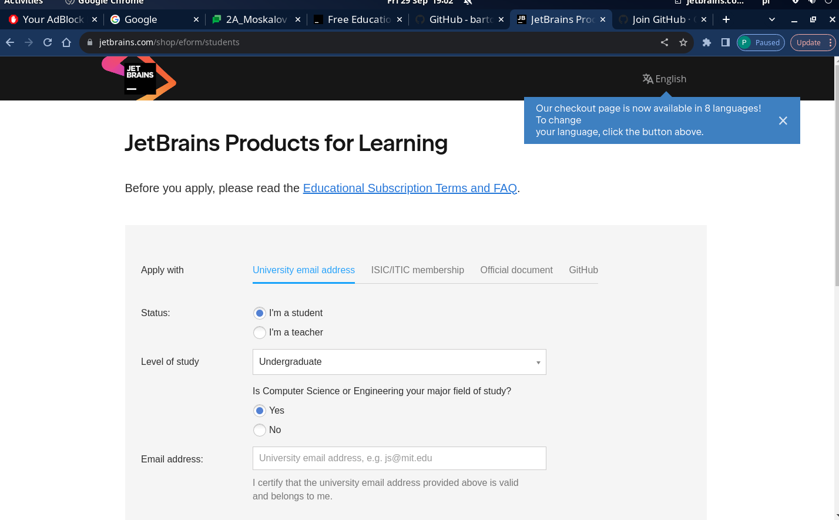Open a new browser tab
This screenshot has width=839, height=520.
726,19
